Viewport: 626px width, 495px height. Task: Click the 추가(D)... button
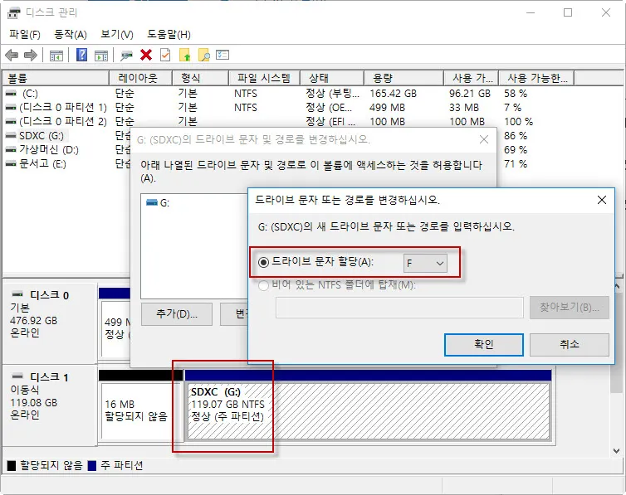point(177,314)
